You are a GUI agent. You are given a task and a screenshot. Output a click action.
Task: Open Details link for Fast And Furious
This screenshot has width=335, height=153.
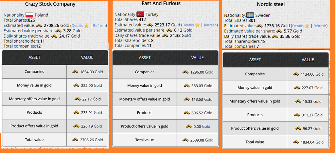click(x=188, y=25)
